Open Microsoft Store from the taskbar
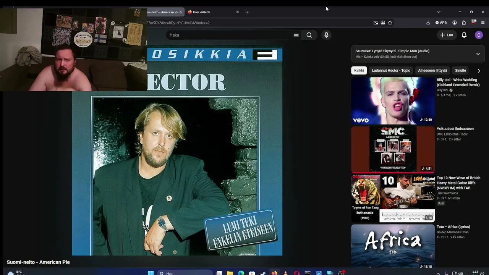 tap(252, 273)
